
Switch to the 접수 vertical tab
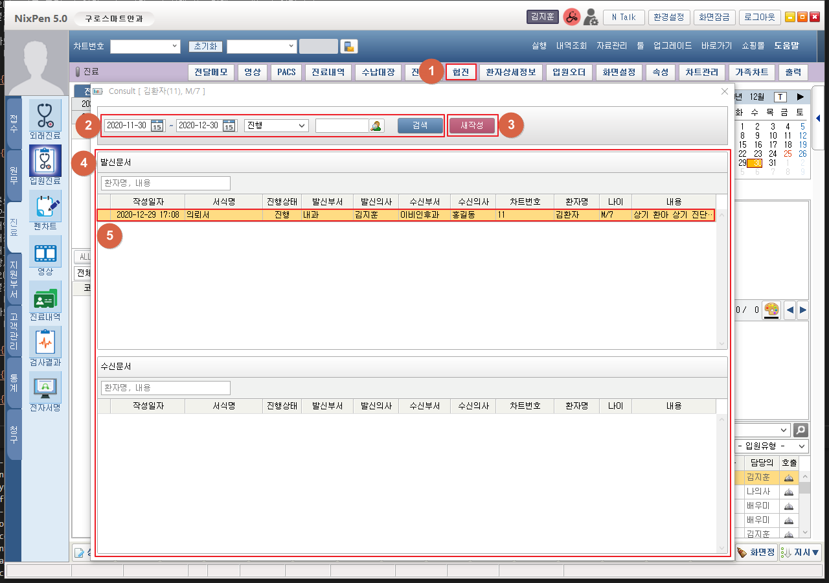point(14,123)
